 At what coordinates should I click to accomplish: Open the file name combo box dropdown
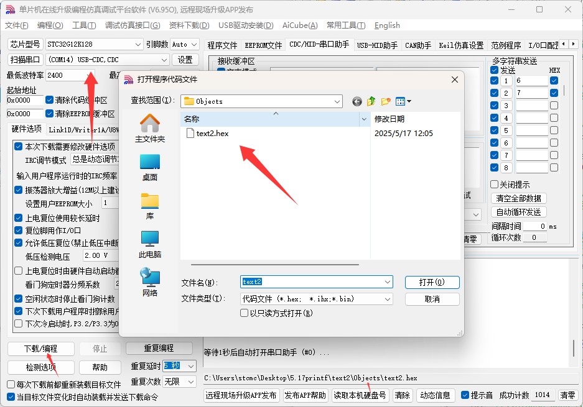pyautogui.click(x=388, y=282)
